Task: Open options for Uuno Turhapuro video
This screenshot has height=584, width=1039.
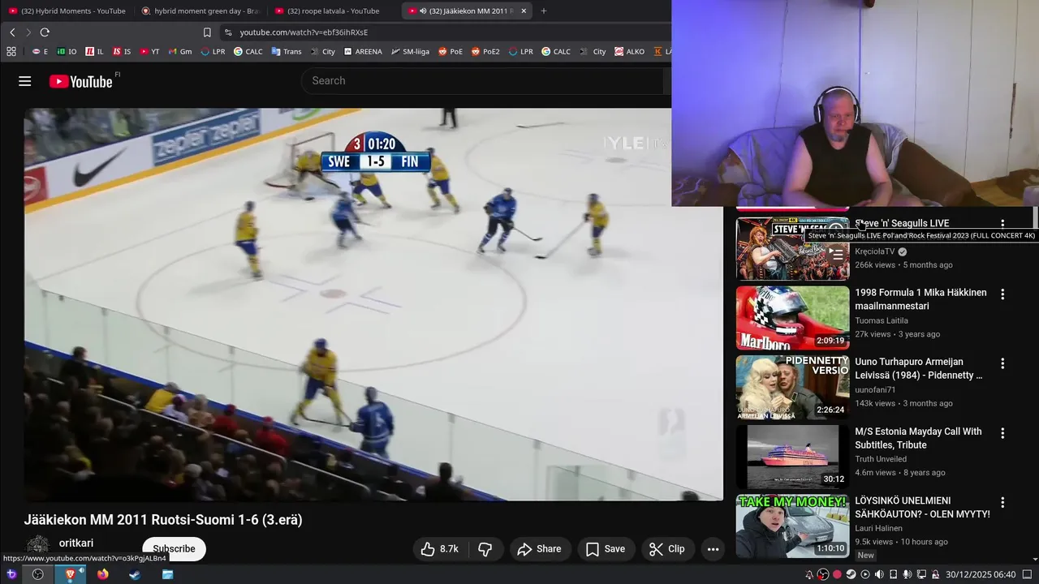Action: pos(1002,363)
